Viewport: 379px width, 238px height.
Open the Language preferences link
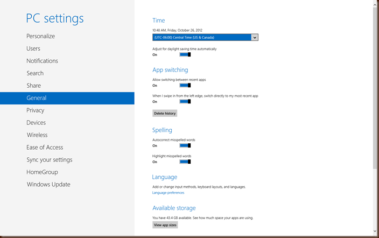coord(168,193)
